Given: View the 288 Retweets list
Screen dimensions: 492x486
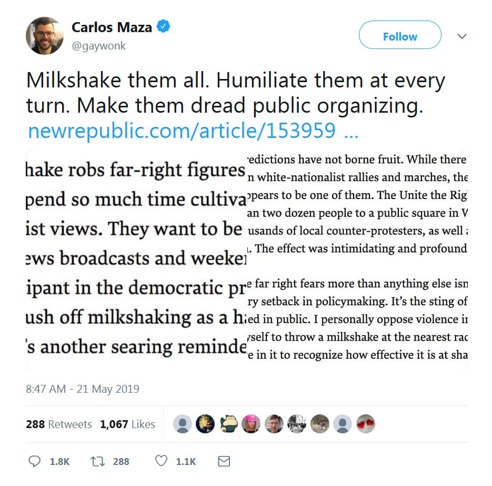Looking at the screenshot, I should 59,424.
